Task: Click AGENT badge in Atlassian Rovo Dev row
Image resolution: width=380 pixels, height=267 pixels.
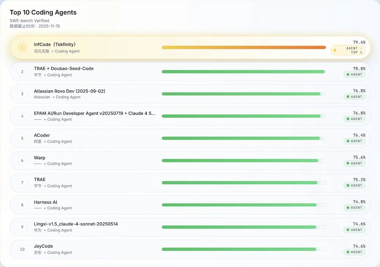Action: 354,97
